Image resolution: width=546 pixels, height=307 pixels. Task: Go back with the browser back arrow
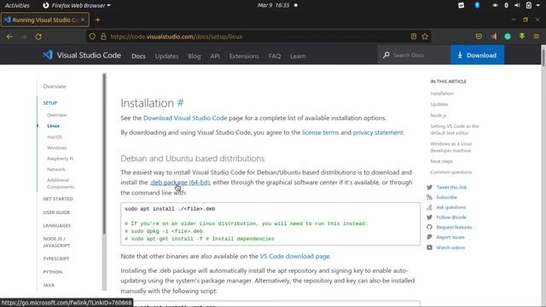pos(9,37)
